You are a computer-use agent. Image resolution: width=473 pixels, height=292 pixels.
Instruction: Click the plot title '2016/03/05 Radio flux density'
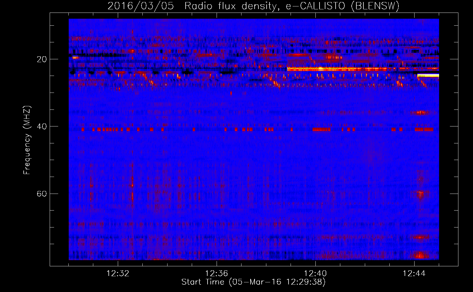(x=192, y=6)
